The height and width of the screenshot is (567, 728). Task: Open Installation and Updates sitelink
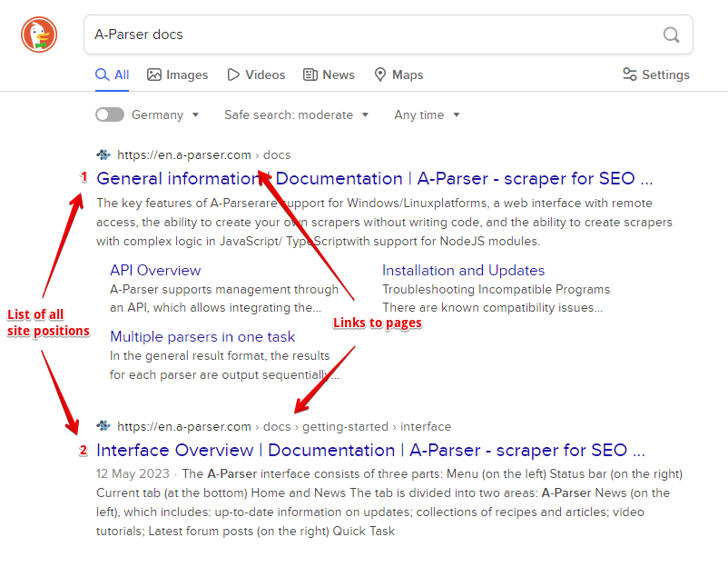(463, 270)
